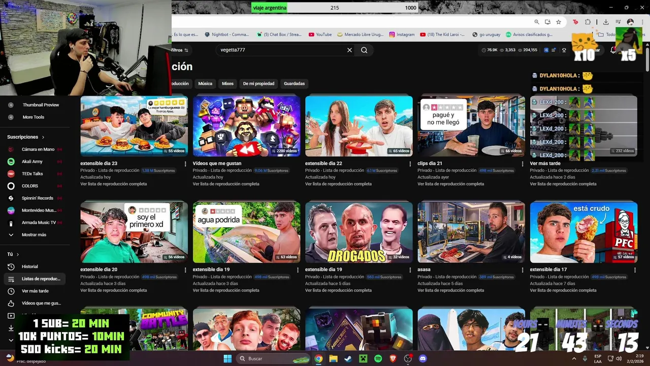Open the extensible dia 22 playlist thumbnail
The height and width of the screenshot is (366, 650).
click(x=359, y=126)
